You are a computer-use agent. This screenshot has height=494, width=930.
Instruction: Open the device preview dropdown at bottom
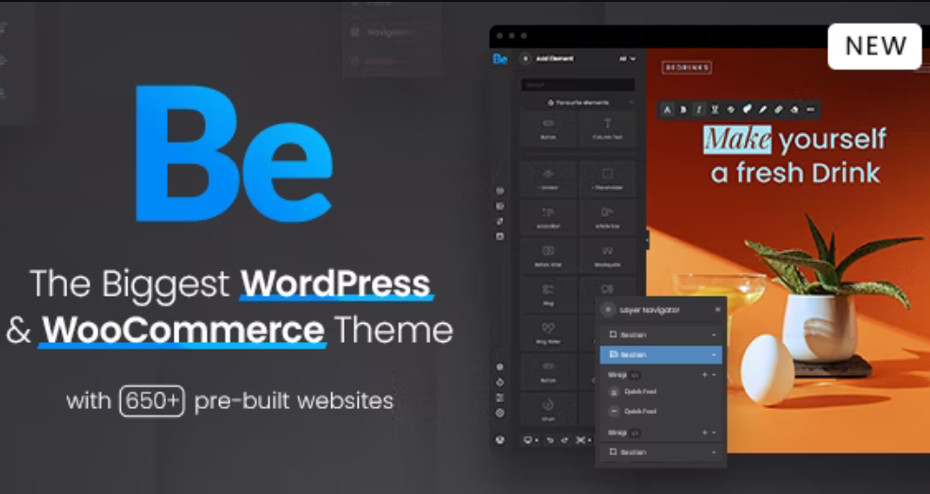tap(531, 440)
